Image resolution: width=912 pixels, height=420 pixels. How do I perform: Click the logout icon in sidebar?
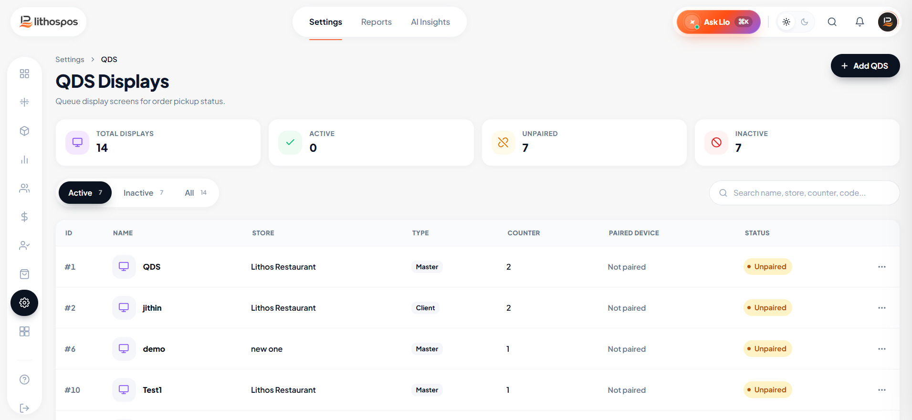(x=24, y=408)
